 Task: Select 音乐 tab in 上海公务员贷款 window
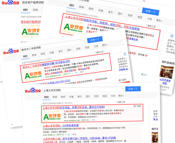[80, 96]
